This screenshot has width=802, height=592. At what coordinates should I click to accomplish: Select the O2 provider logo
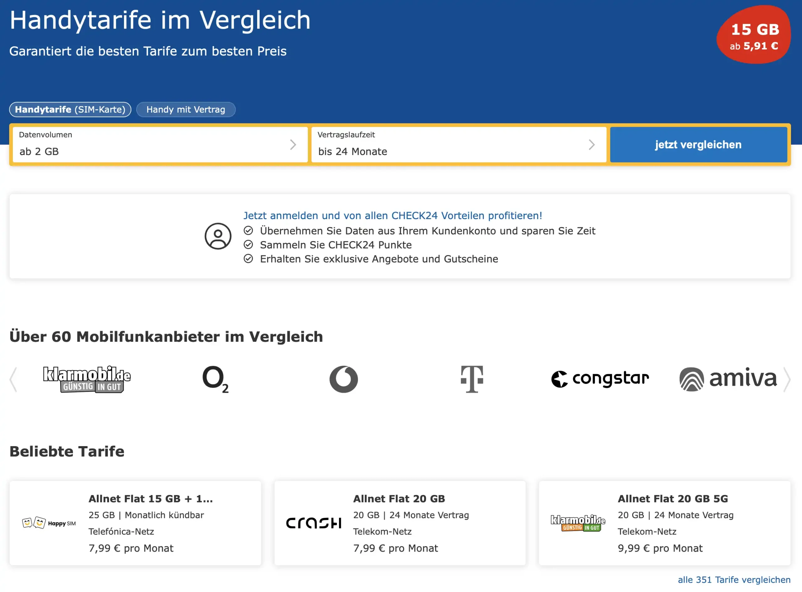click(x=215, y=379)
